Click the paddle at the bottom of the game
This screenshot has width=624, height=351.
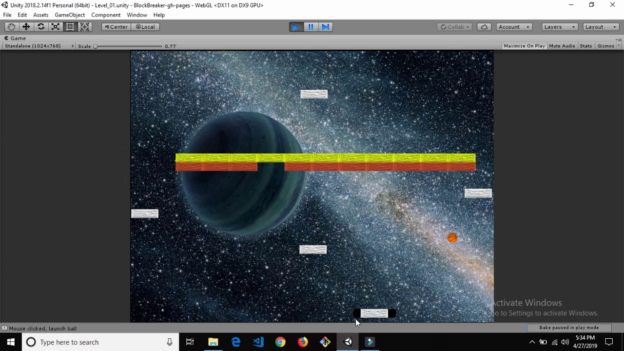[x=374, y=313]
